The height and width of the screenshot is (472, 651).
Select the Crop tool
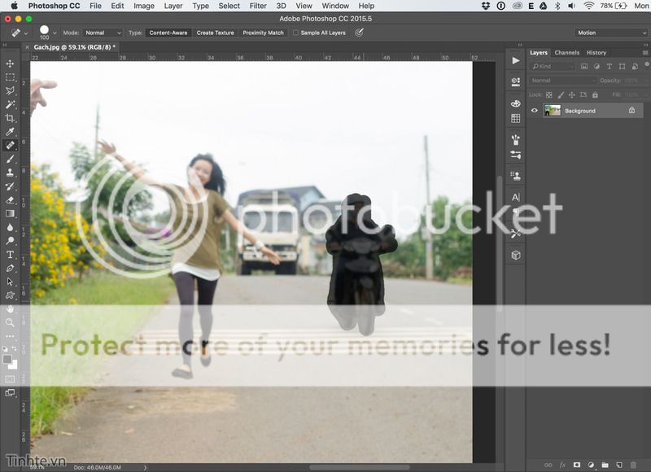[x=10, y=118]
